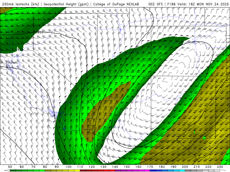
Task: Click the 200 label on the color scale
Action: (185, 167)
